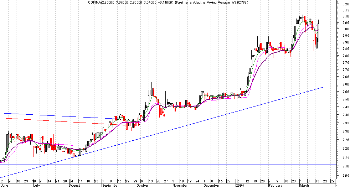The image size is (350, 187).
Task: Click the 3.15 price axis label
Action: 346,10
